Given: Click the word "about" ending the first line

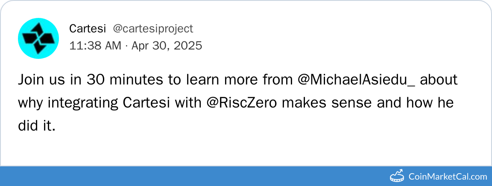Looking at the screenshot, I should point(438,80).
